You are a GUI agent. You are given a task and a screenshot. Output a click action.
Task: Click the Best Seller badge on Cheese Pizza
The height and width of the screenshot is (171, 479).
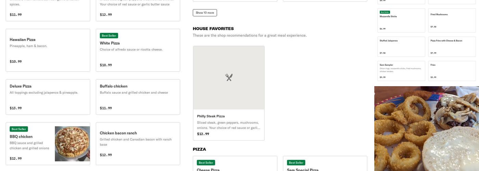[206, 162]
